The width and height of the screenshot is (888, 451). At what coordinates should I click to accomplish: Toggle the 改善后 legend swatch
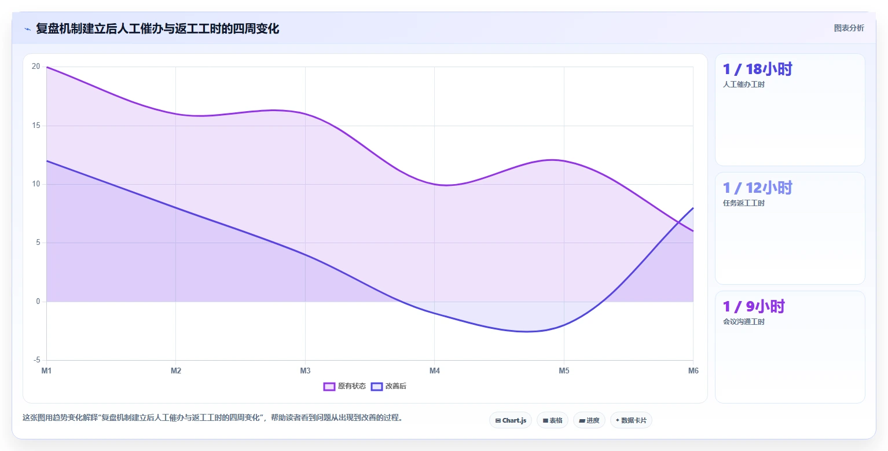click(x=377, y=386)
